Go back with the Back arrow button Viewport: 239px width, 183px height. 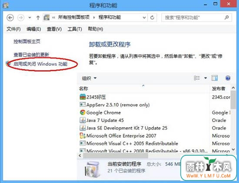[10, 18]
